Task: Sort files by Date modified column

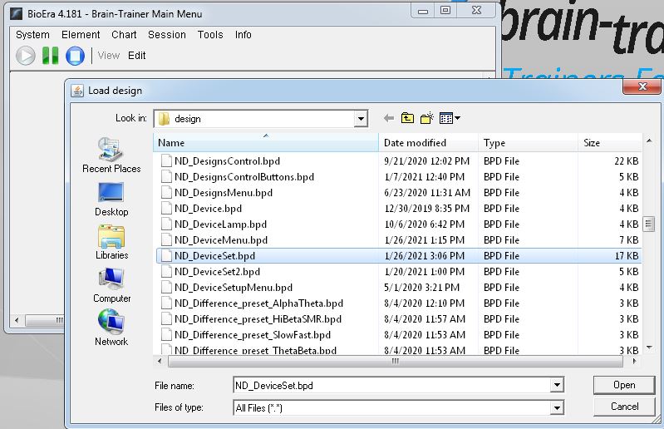Action: coord(428,143)
